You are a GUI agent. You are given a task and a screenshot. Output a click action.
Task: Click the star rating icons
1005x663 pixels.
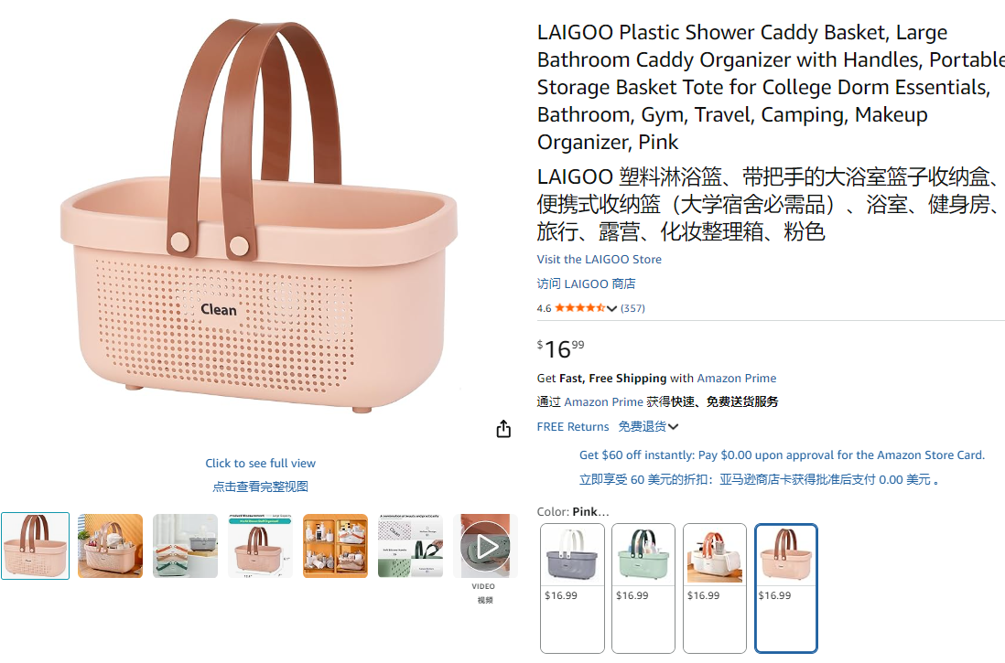(579, 308)
